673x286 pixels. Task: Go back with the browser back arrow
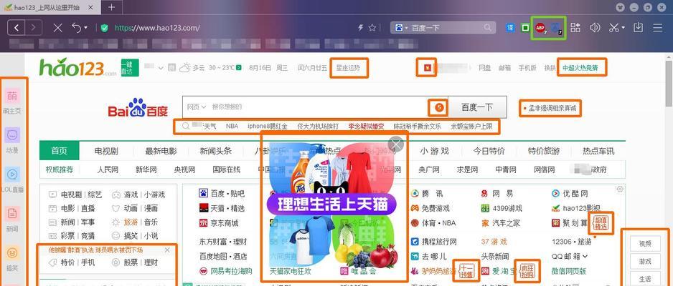point(17,28)
